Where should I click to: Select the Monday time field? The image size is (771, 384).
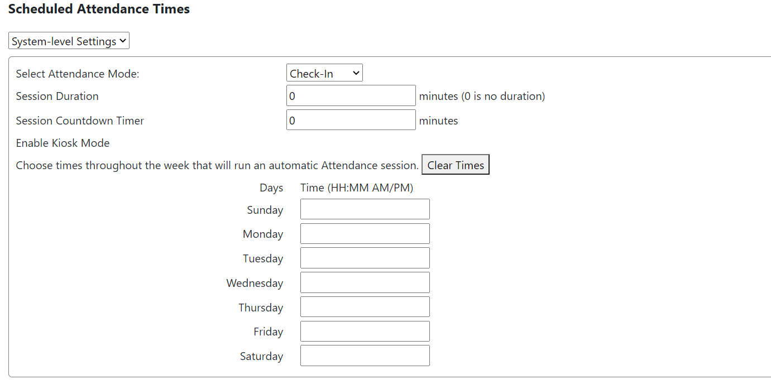coord(365,234)
